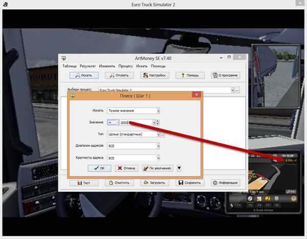Expand the process selection dropdown
The image size is (307, 239).
(233, 90)
